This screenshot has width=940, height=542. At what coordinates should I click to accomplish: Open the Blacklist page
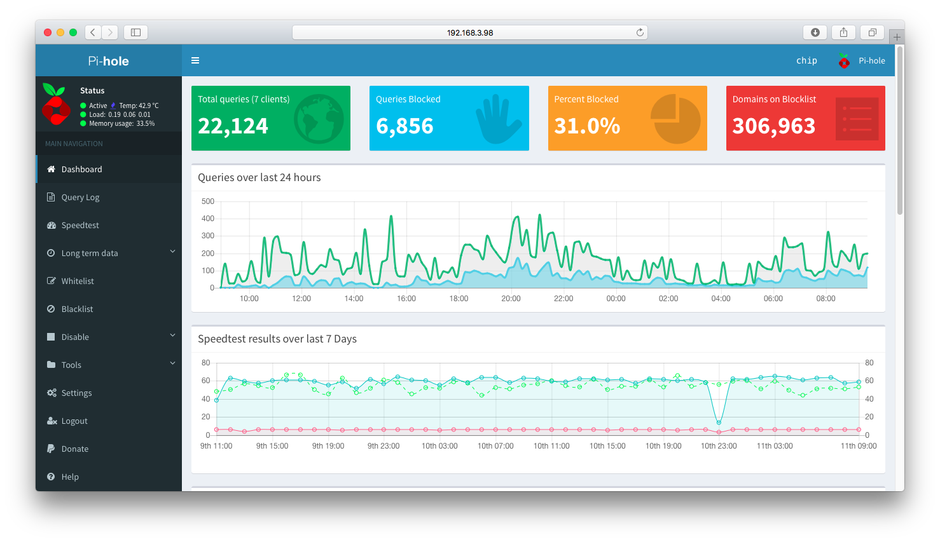coord(109,309)
